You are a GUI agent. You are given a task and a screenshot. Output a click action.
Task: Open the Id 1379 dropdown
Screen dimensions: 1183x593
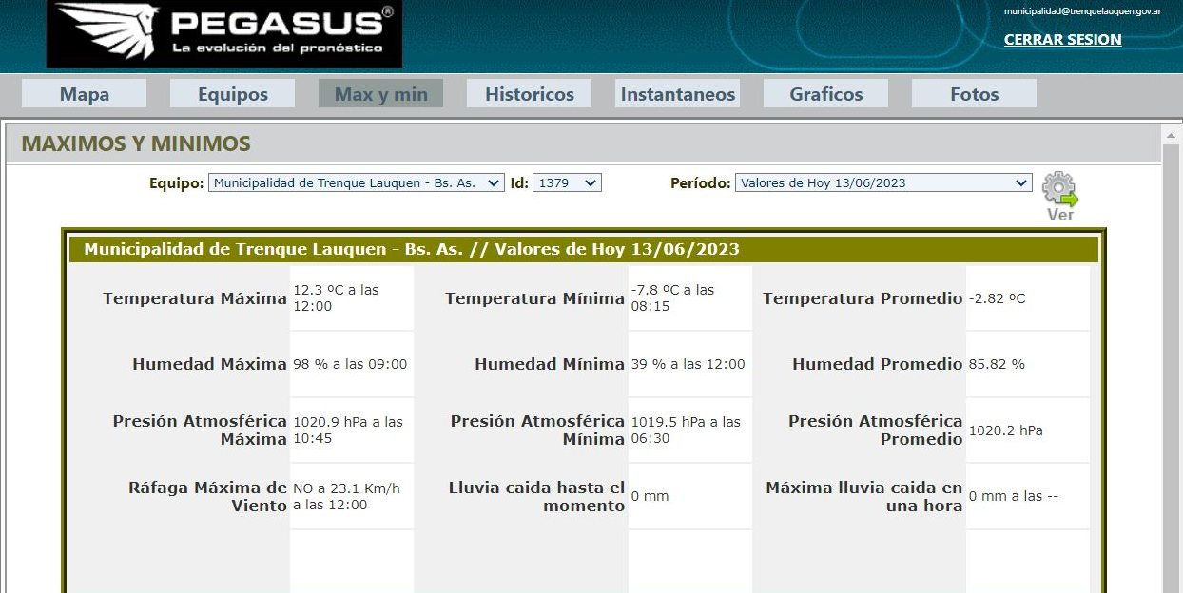coord(567,183)
